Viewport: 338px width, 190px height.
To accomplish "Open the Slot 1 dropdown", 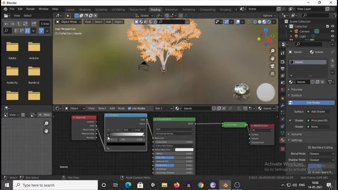I will tap(163, 108).
